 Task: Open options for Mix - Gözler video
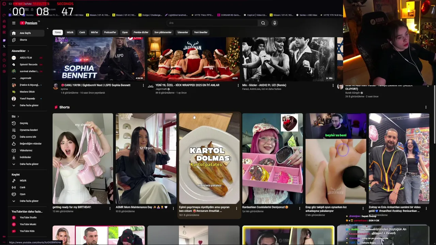tap(333, 85)
